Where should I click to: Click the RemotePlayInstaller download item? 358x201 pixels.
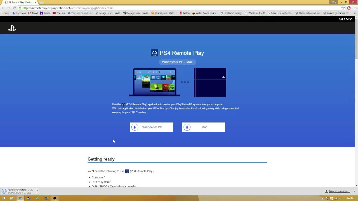coord(18,191)
